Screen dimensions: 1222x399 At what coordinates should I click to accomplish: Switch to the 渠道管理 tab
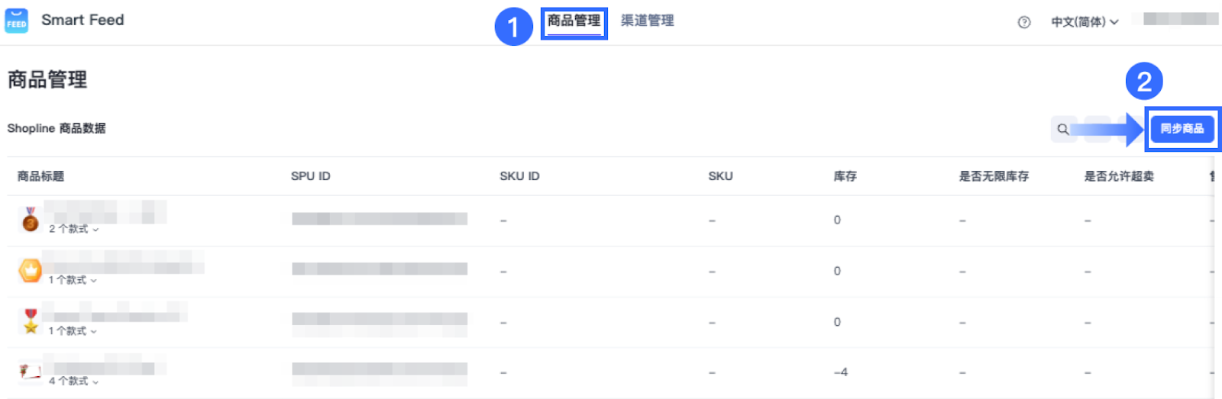tap(647, 21)
